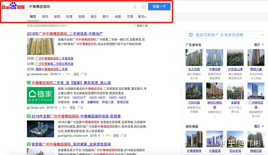This screenshot has height=155, width=268.
Task: Open result 2018年全新广州中海橡园国际-安居客
Action: click(76, 116)
